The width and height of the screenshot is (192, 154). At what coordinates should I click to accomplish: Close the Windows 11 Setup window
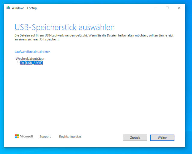(179, 8)
